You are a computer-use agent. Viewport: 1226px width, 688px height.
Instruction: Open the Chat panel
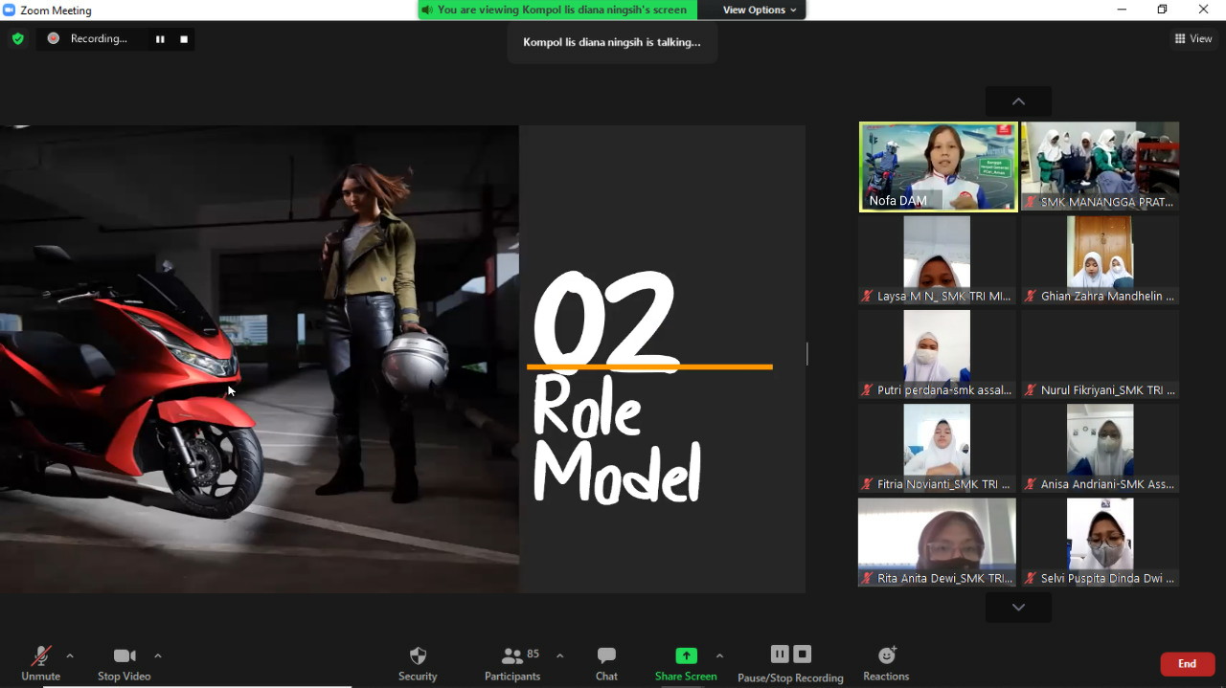pyautogui.click(x=606, y=656)
